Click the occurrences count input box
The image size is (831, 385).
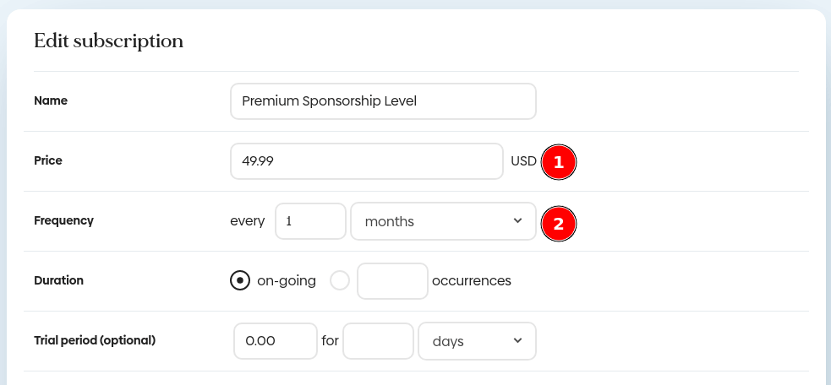tap(392, 281)
